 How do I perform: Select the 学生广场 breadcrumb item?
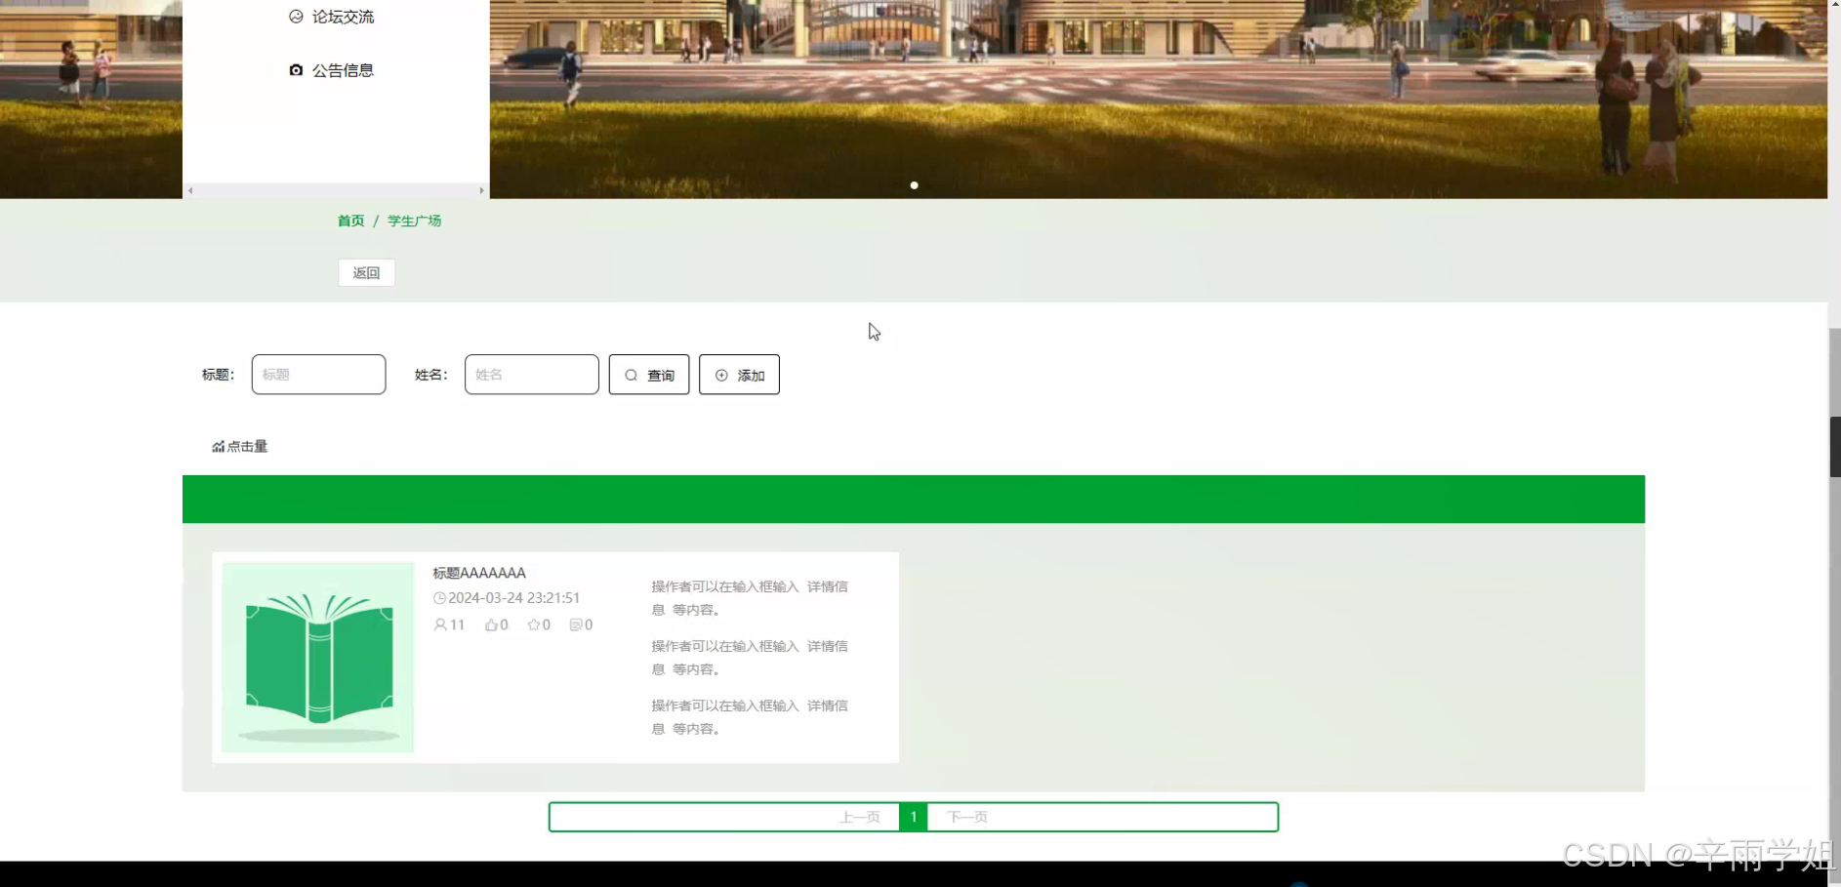414,221
